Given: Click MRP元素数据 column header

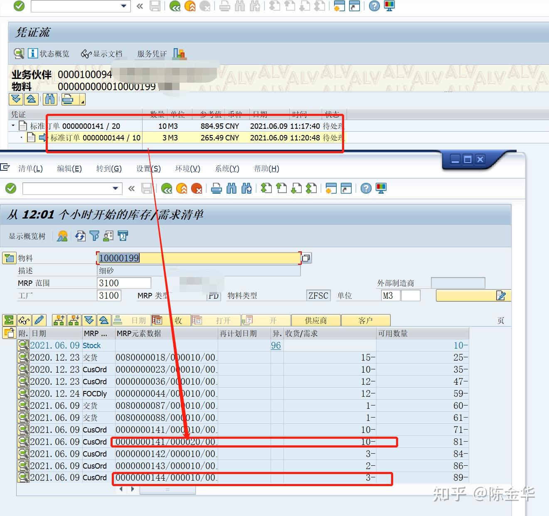Looking at the screenshot, I should tap(166, 333).
